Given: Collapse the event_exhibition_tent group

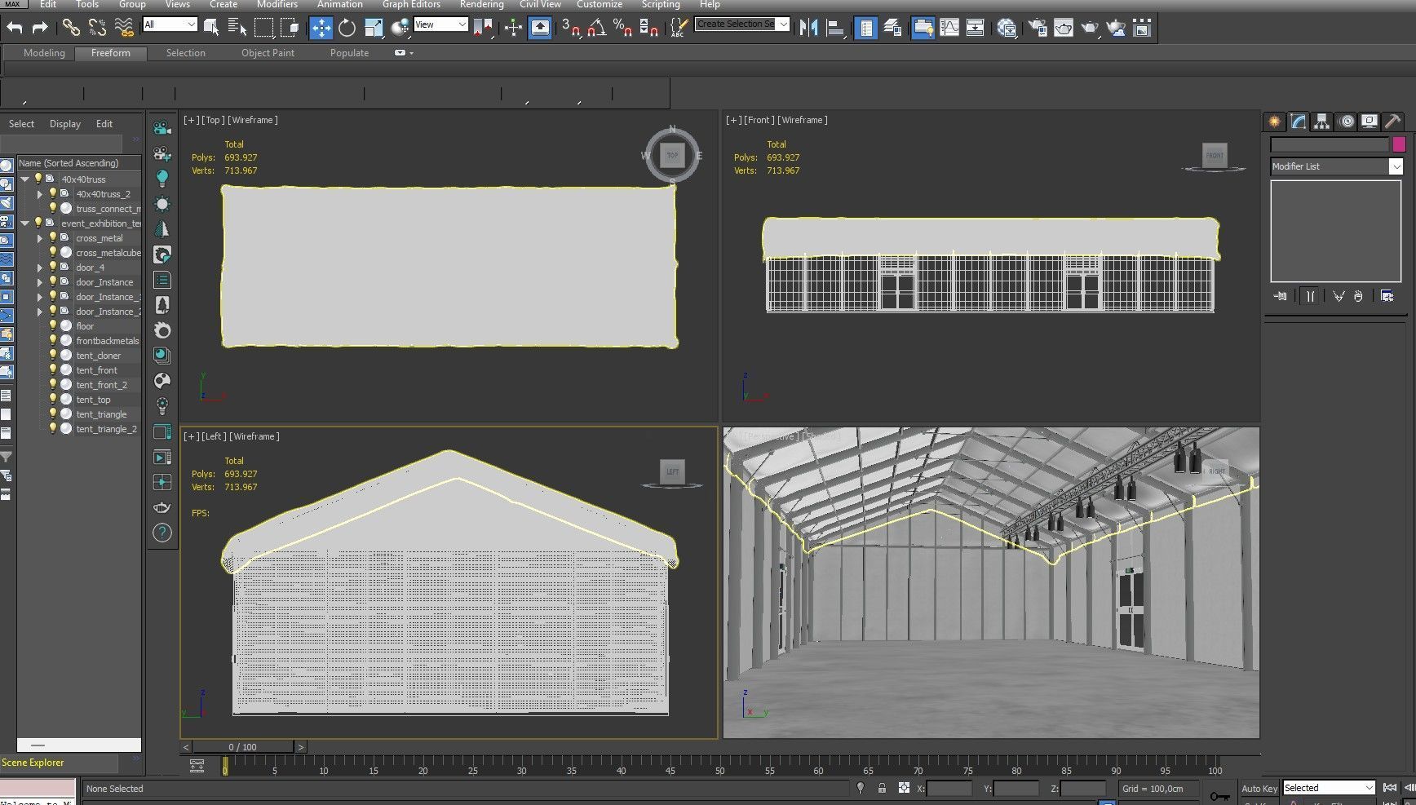Looking at the screenshot, I should [25, 223].
